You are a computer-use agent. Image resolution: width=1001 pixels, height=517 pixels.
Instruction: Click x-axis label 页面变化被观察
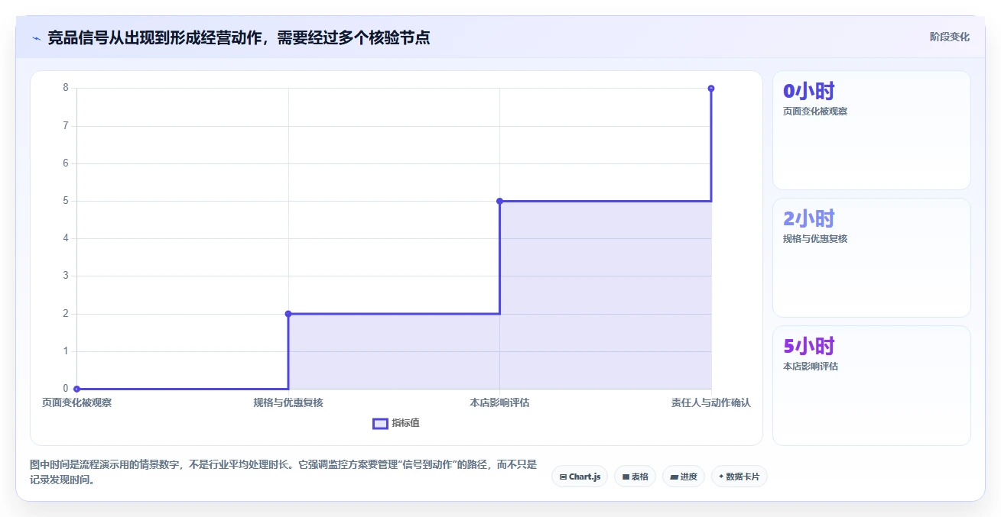pos(76,402)
